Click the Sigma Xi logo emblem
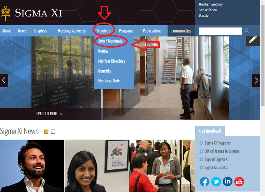 pos(6,13)
